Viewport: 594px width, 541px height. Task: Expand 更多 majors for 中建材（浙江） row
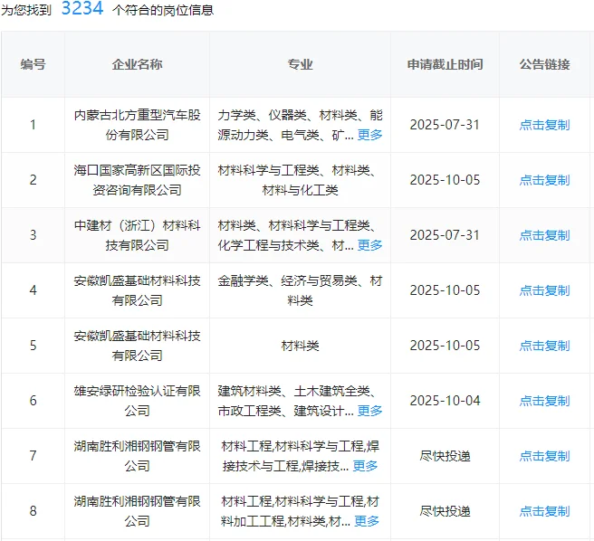tap(369, 245)
